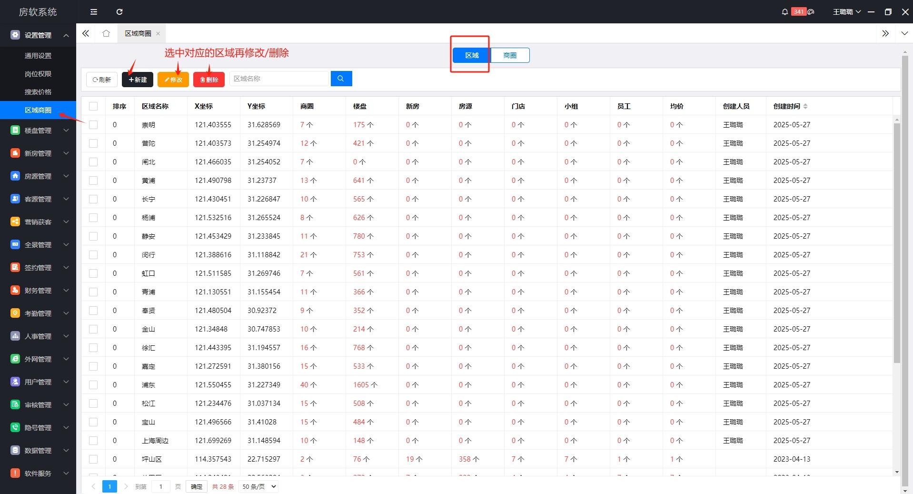Click the 外网管理 sidebar icon

pyautogui.click(x=15, y=359)
